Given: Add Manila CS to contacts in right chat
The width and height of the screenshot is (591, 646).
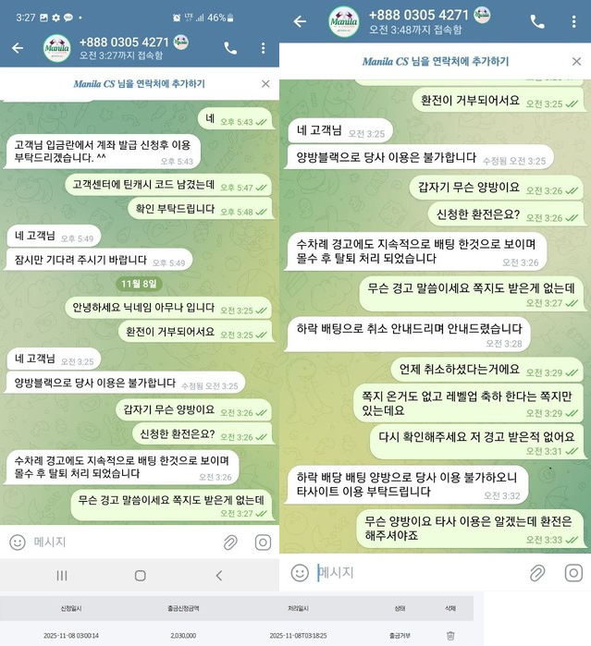Looking at the screenshot, I should coord(436,61).
